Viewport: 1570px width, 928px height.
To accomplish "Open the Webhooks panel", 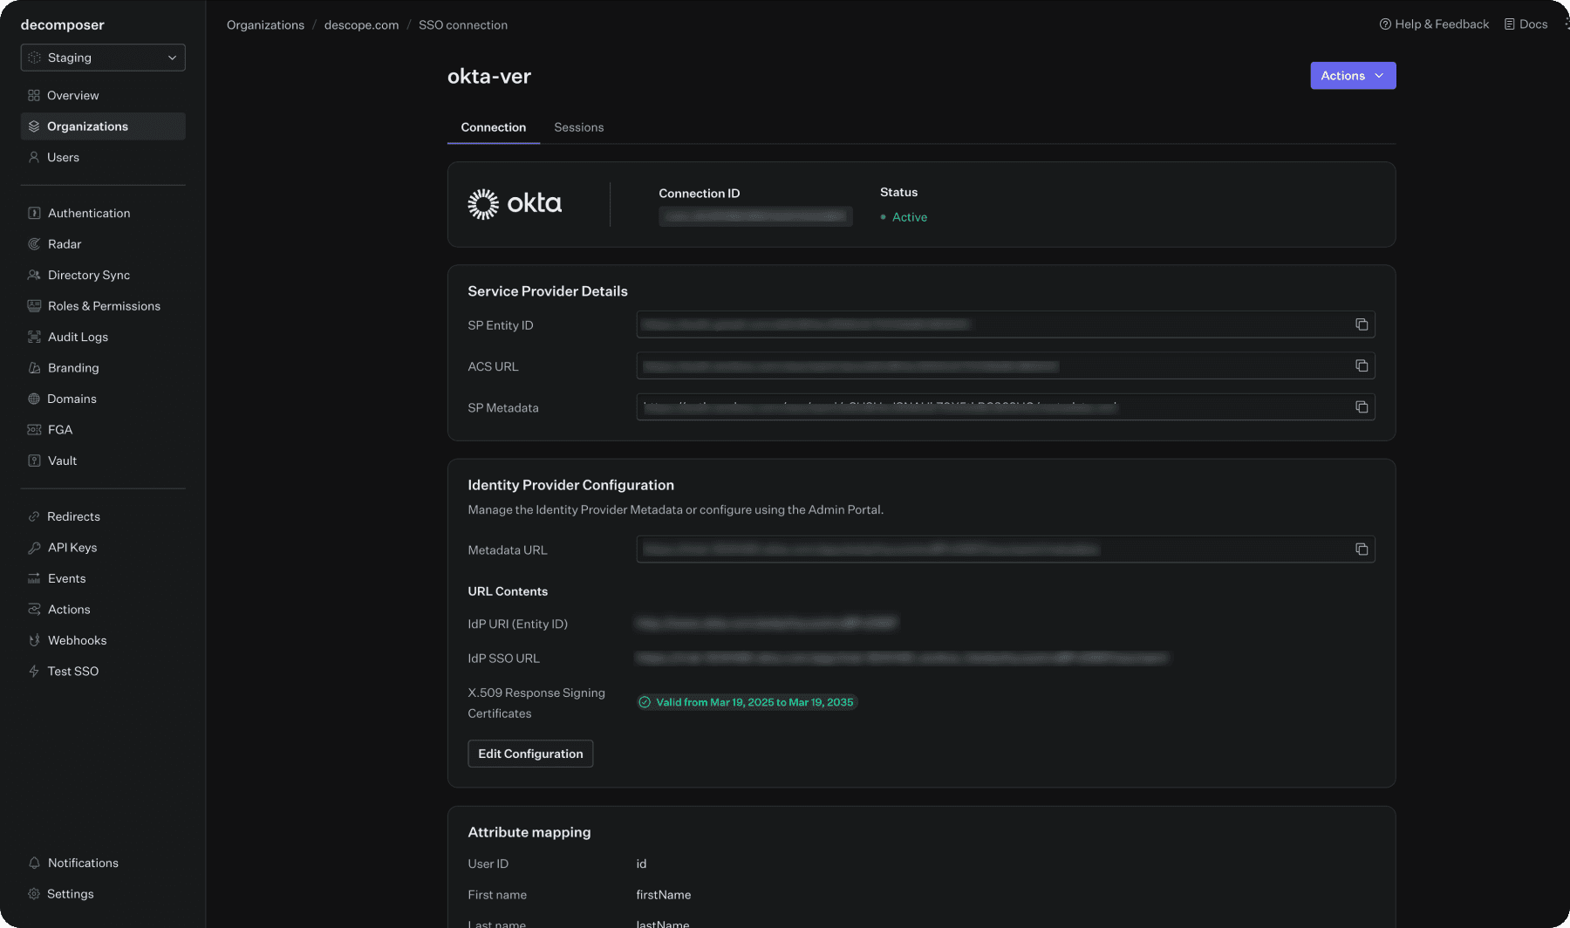I will pos(76,640).
